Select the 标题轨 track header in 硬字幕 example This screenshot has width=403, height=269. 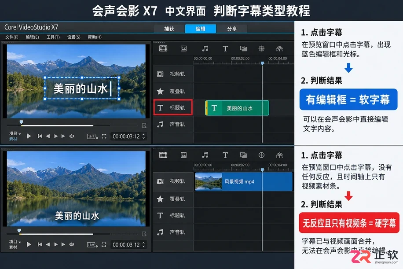[x=173, y=216]
